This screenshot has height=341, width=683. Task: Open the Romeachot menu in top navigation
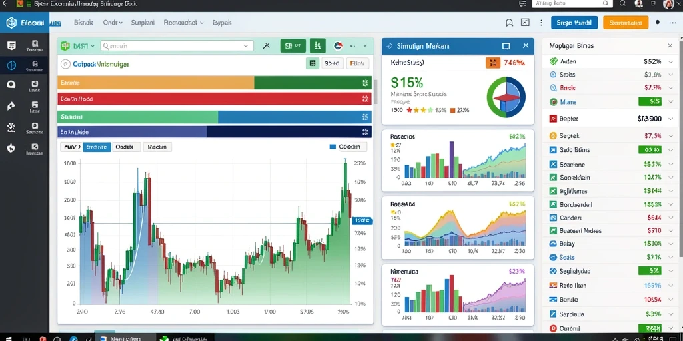(183, 23)
